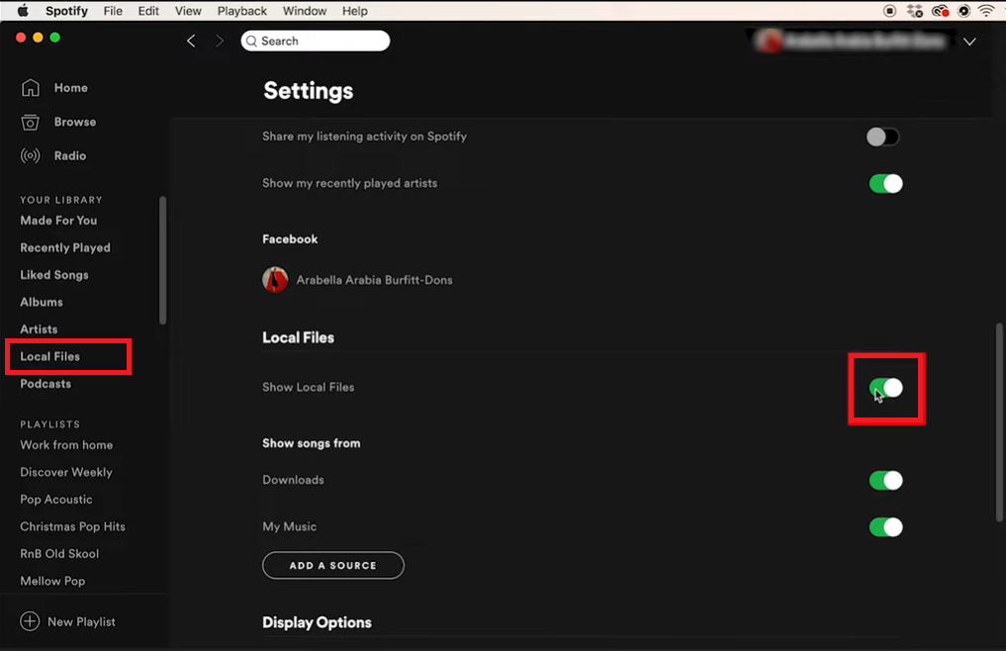This screenshot has width=1006, height=651.
Task: Click the Home label in sidebar
Action: (71, 88)
